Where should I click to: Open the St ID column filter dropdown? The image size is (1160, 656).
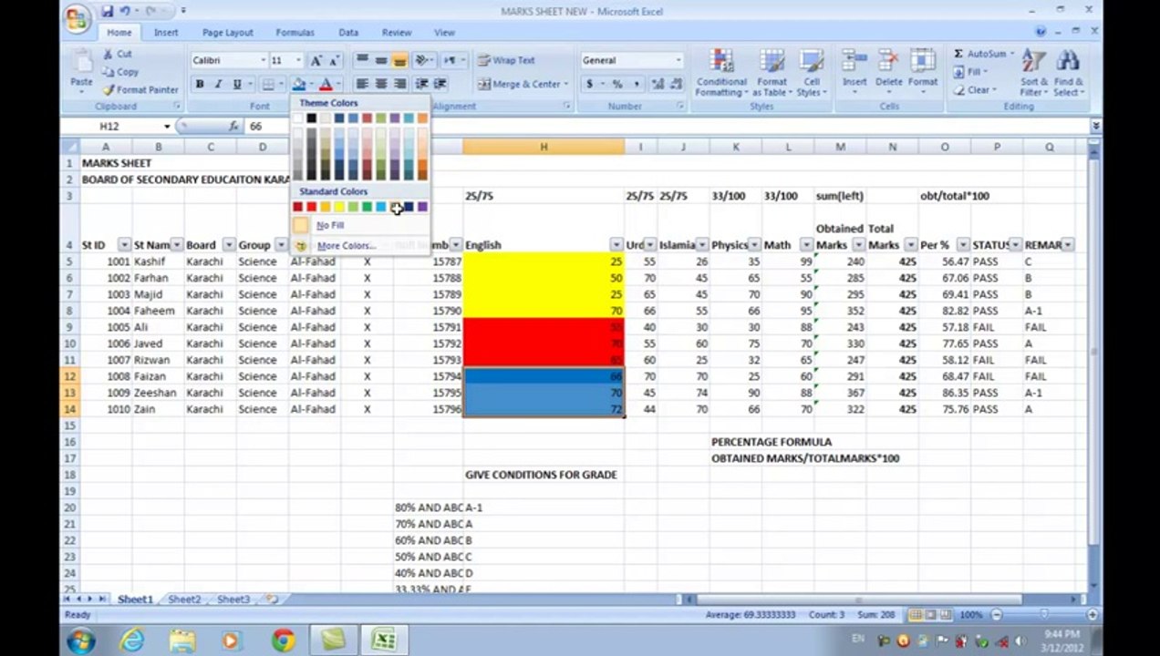coord(124,245)
